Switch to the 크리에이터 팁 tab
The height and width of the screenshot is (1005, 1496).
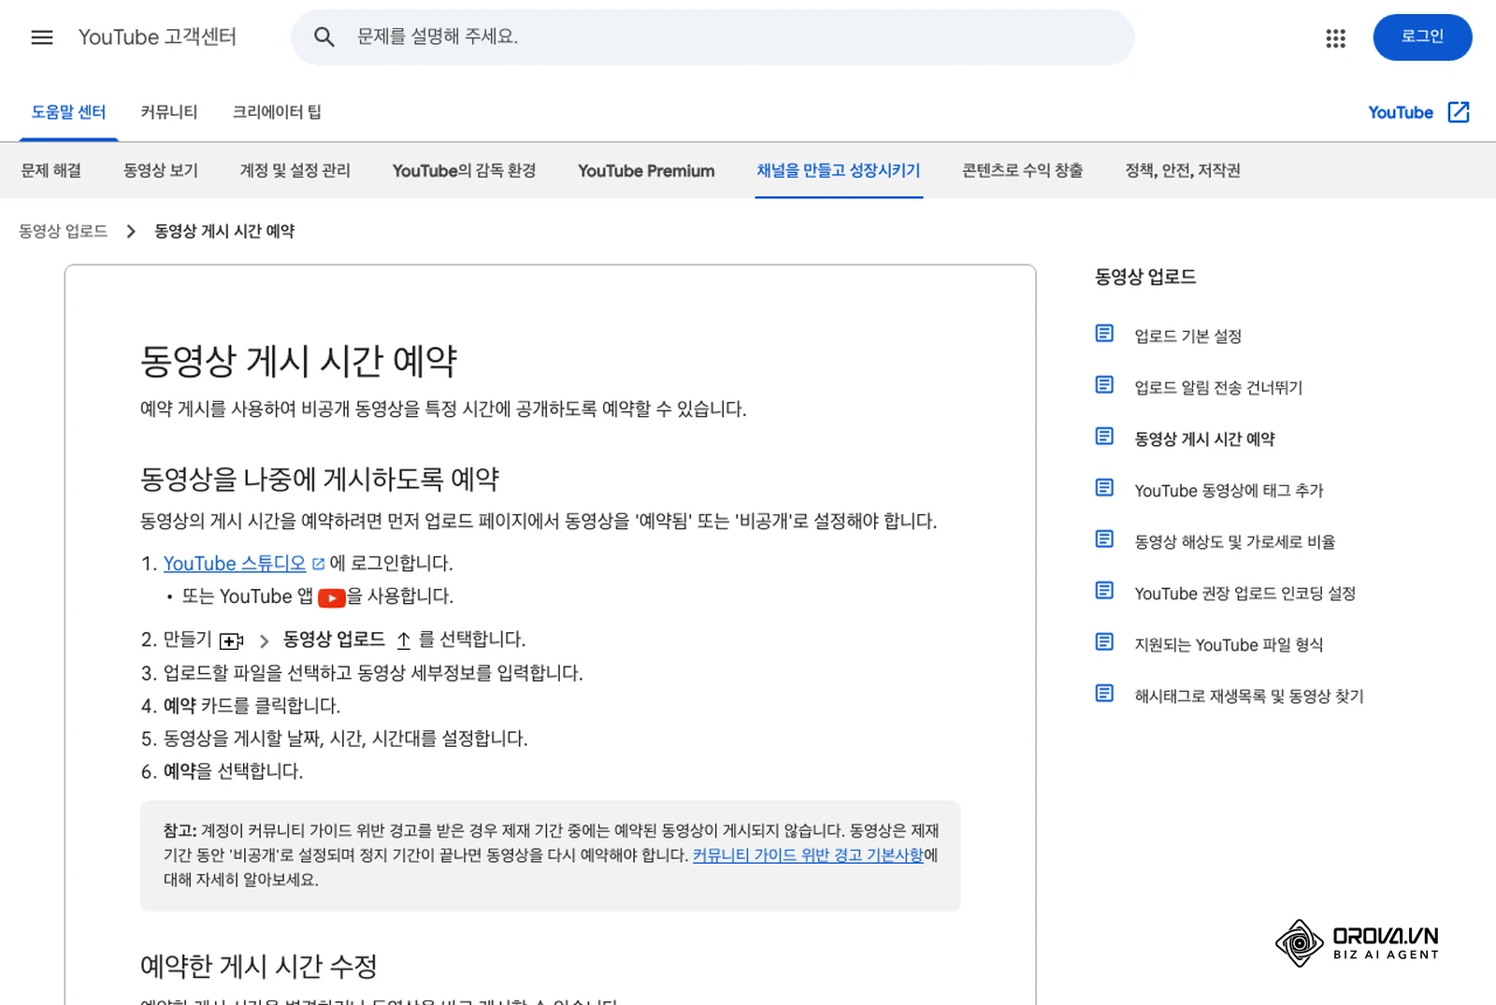click(277, 112)
